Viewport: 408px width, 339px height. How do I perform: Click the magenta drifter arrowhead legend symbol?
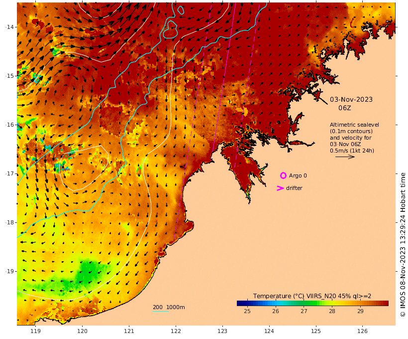point(280,188)
